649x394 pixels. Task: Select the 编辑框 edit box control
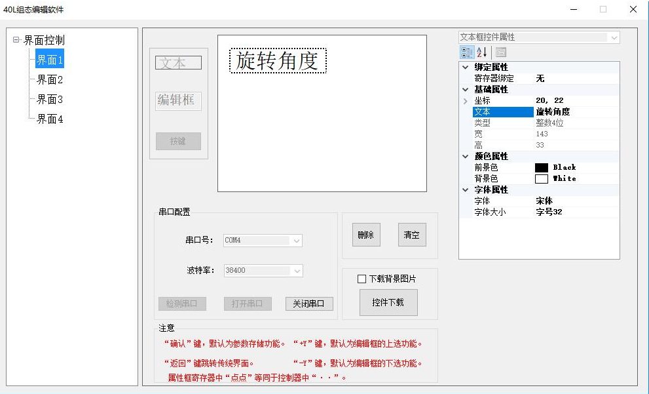(x=178, y=100)
